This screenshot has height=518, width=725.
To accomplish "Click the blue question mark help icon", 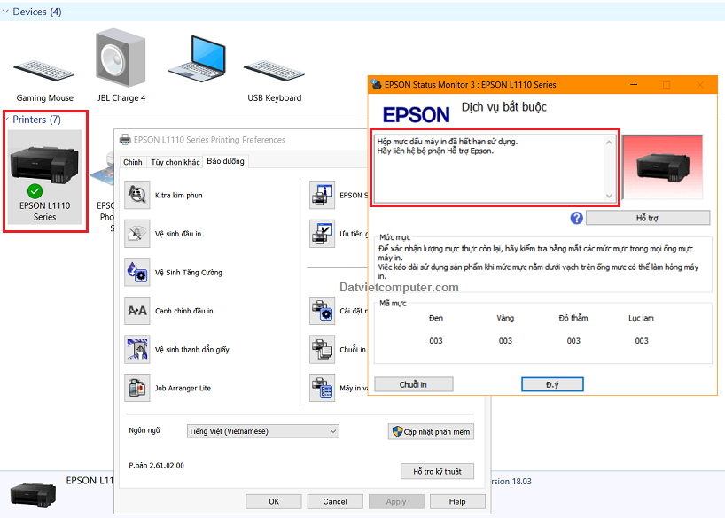I will click(x=577, y=218).
